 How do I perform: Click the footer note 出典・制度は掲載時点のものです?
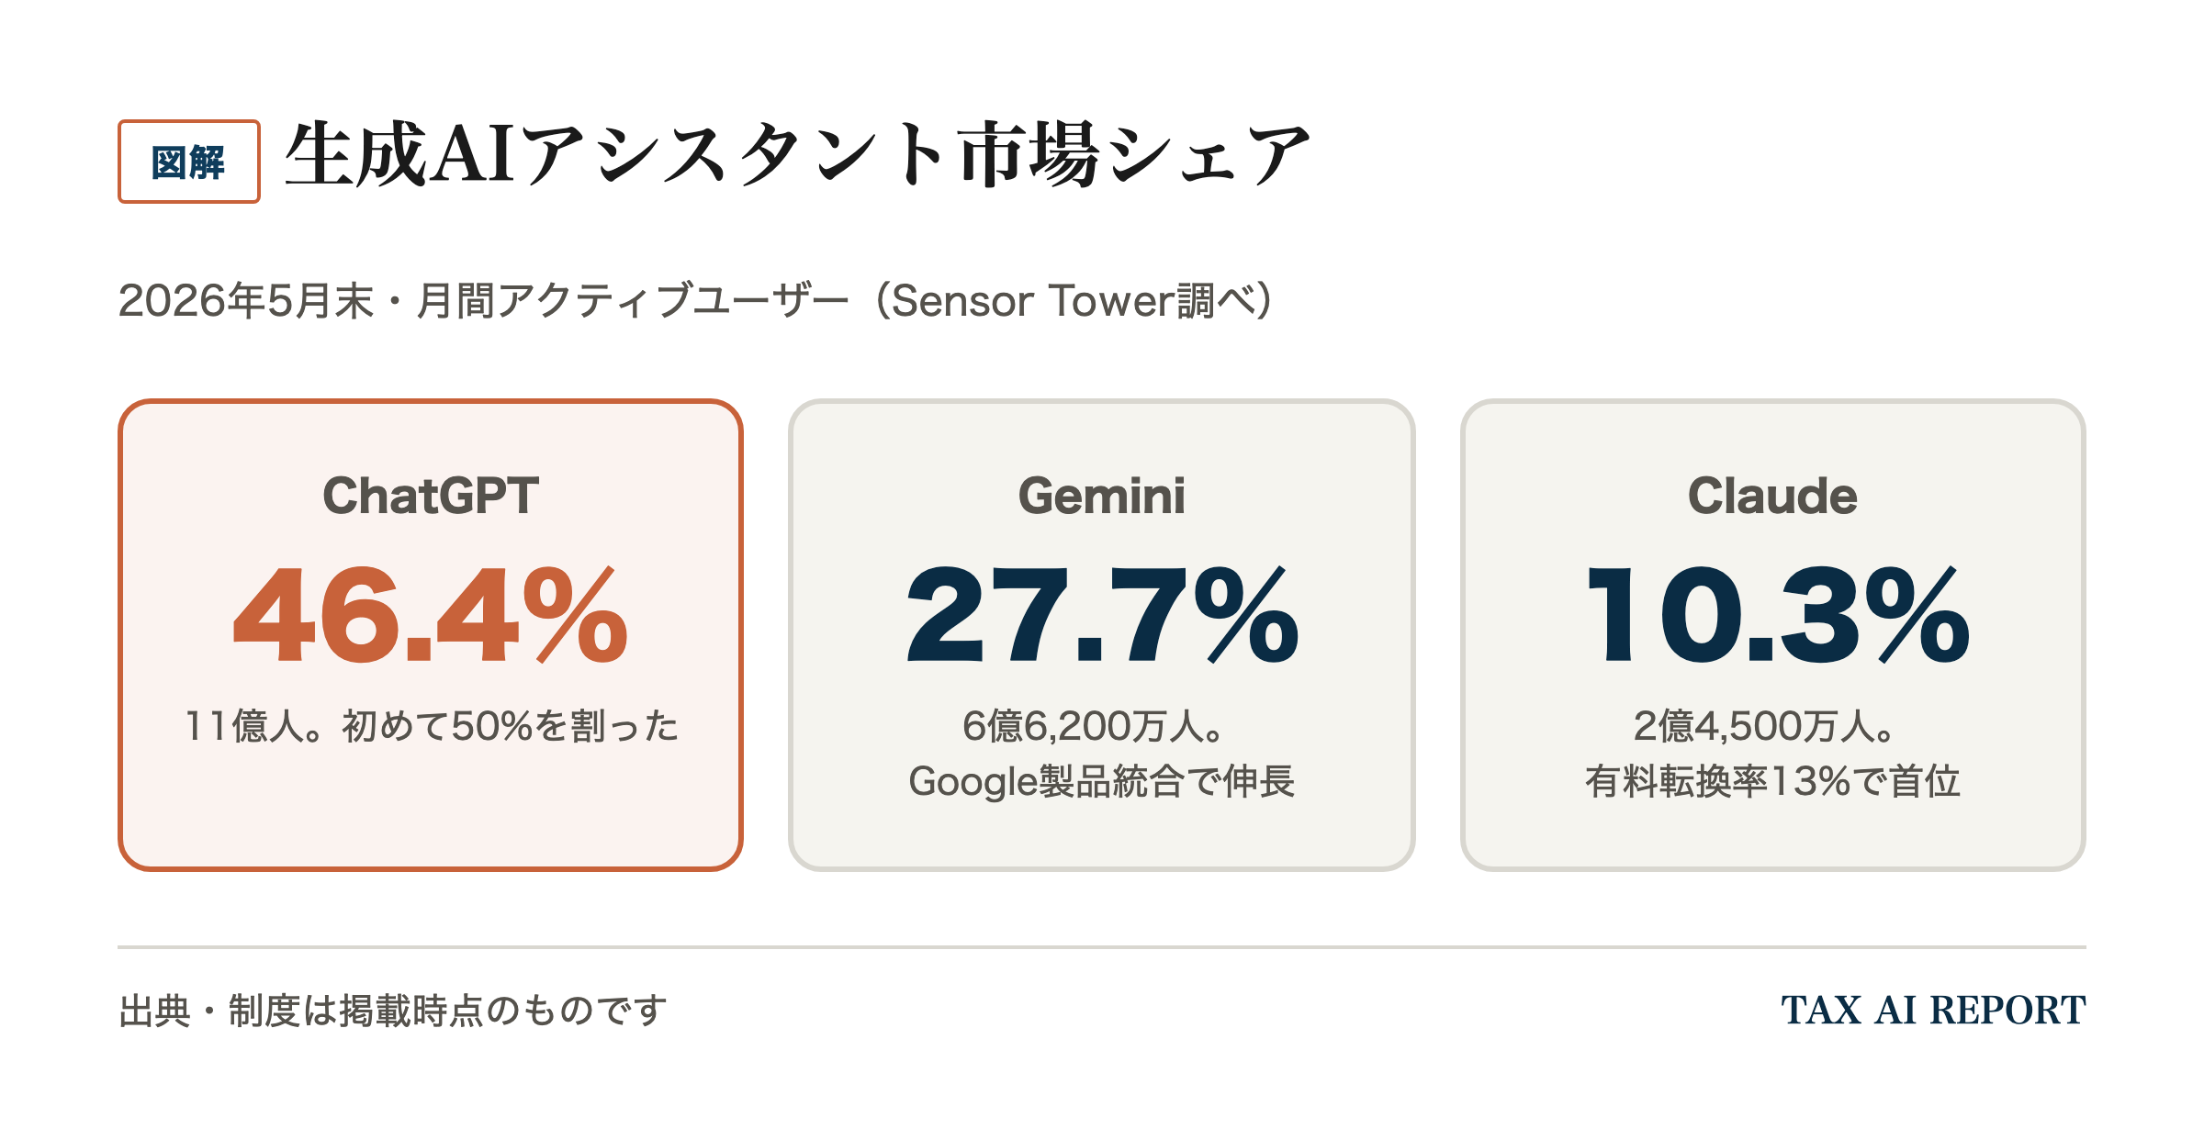point(393,1011)
